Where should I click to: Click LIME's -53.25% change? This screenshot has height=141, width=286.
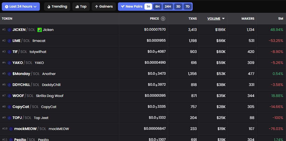tap(276, 41)
